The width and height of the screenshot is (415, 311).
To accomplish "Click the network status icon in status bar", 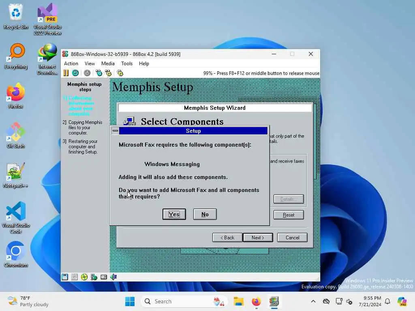I will click(x=94, y=277).
